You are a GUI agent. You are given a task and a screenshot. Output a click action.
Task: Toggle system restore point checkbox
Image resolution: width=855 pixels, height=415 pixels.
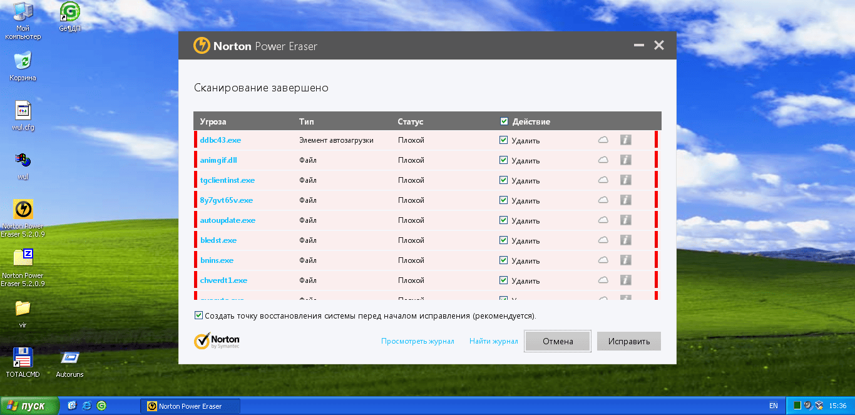[199, 315]
